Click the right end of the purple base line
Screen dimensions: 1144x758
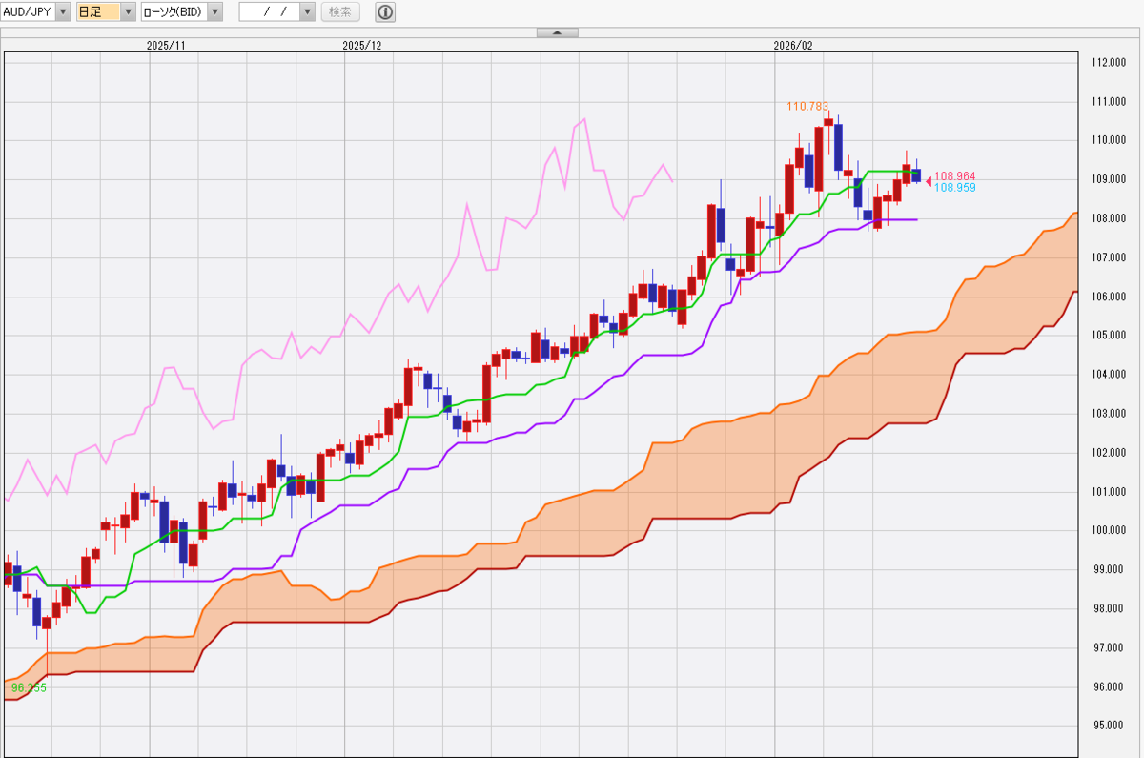[916, 219]
